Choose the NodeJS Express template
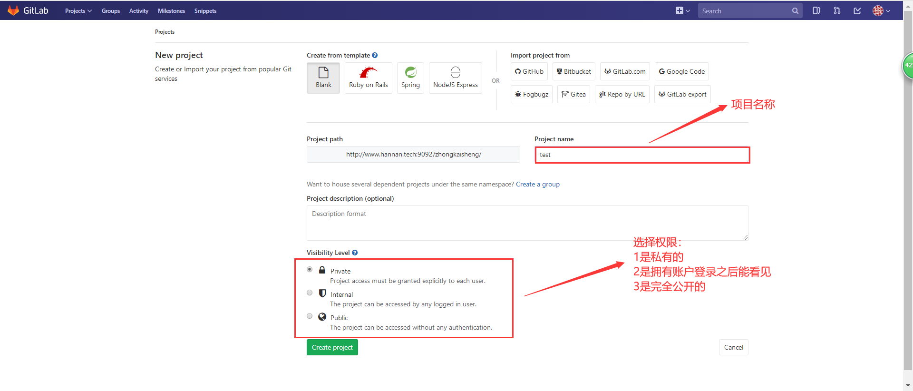Viewport: 913px width, 391px height. (456, 78)
